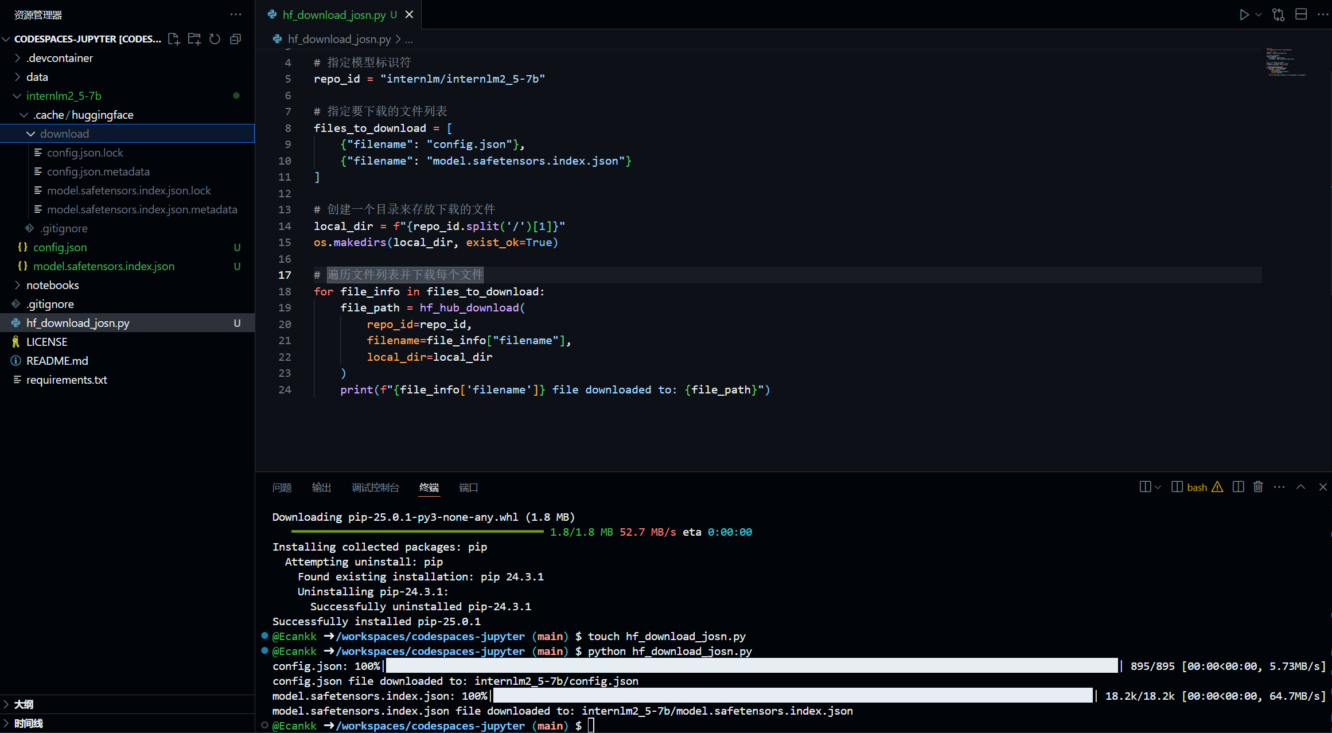Select hf_download_josn.py in explorer
Viewport: 1332px width, 733px height.
click(127, 323)
